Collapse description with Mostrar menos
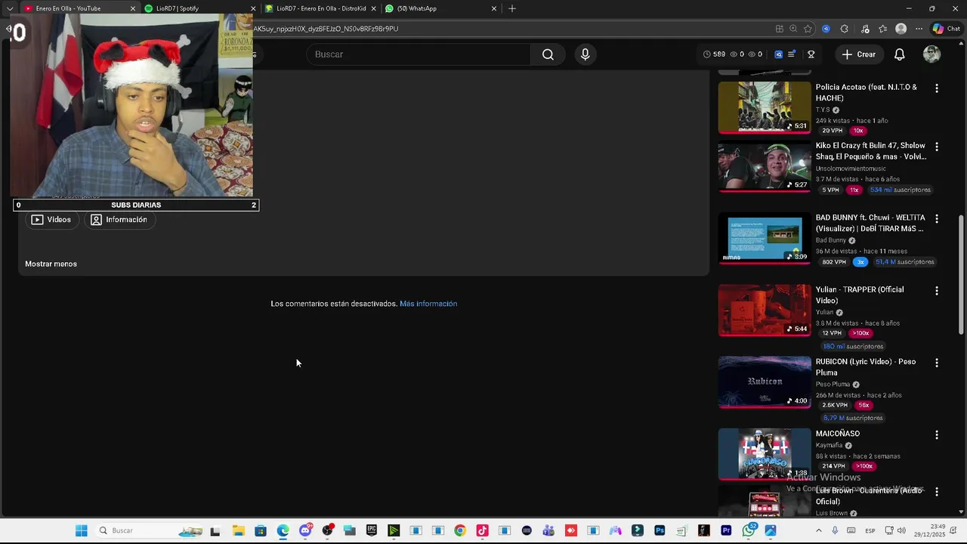Image resolution: width=967 pixels, height=544 pixels. coord(51,264)
